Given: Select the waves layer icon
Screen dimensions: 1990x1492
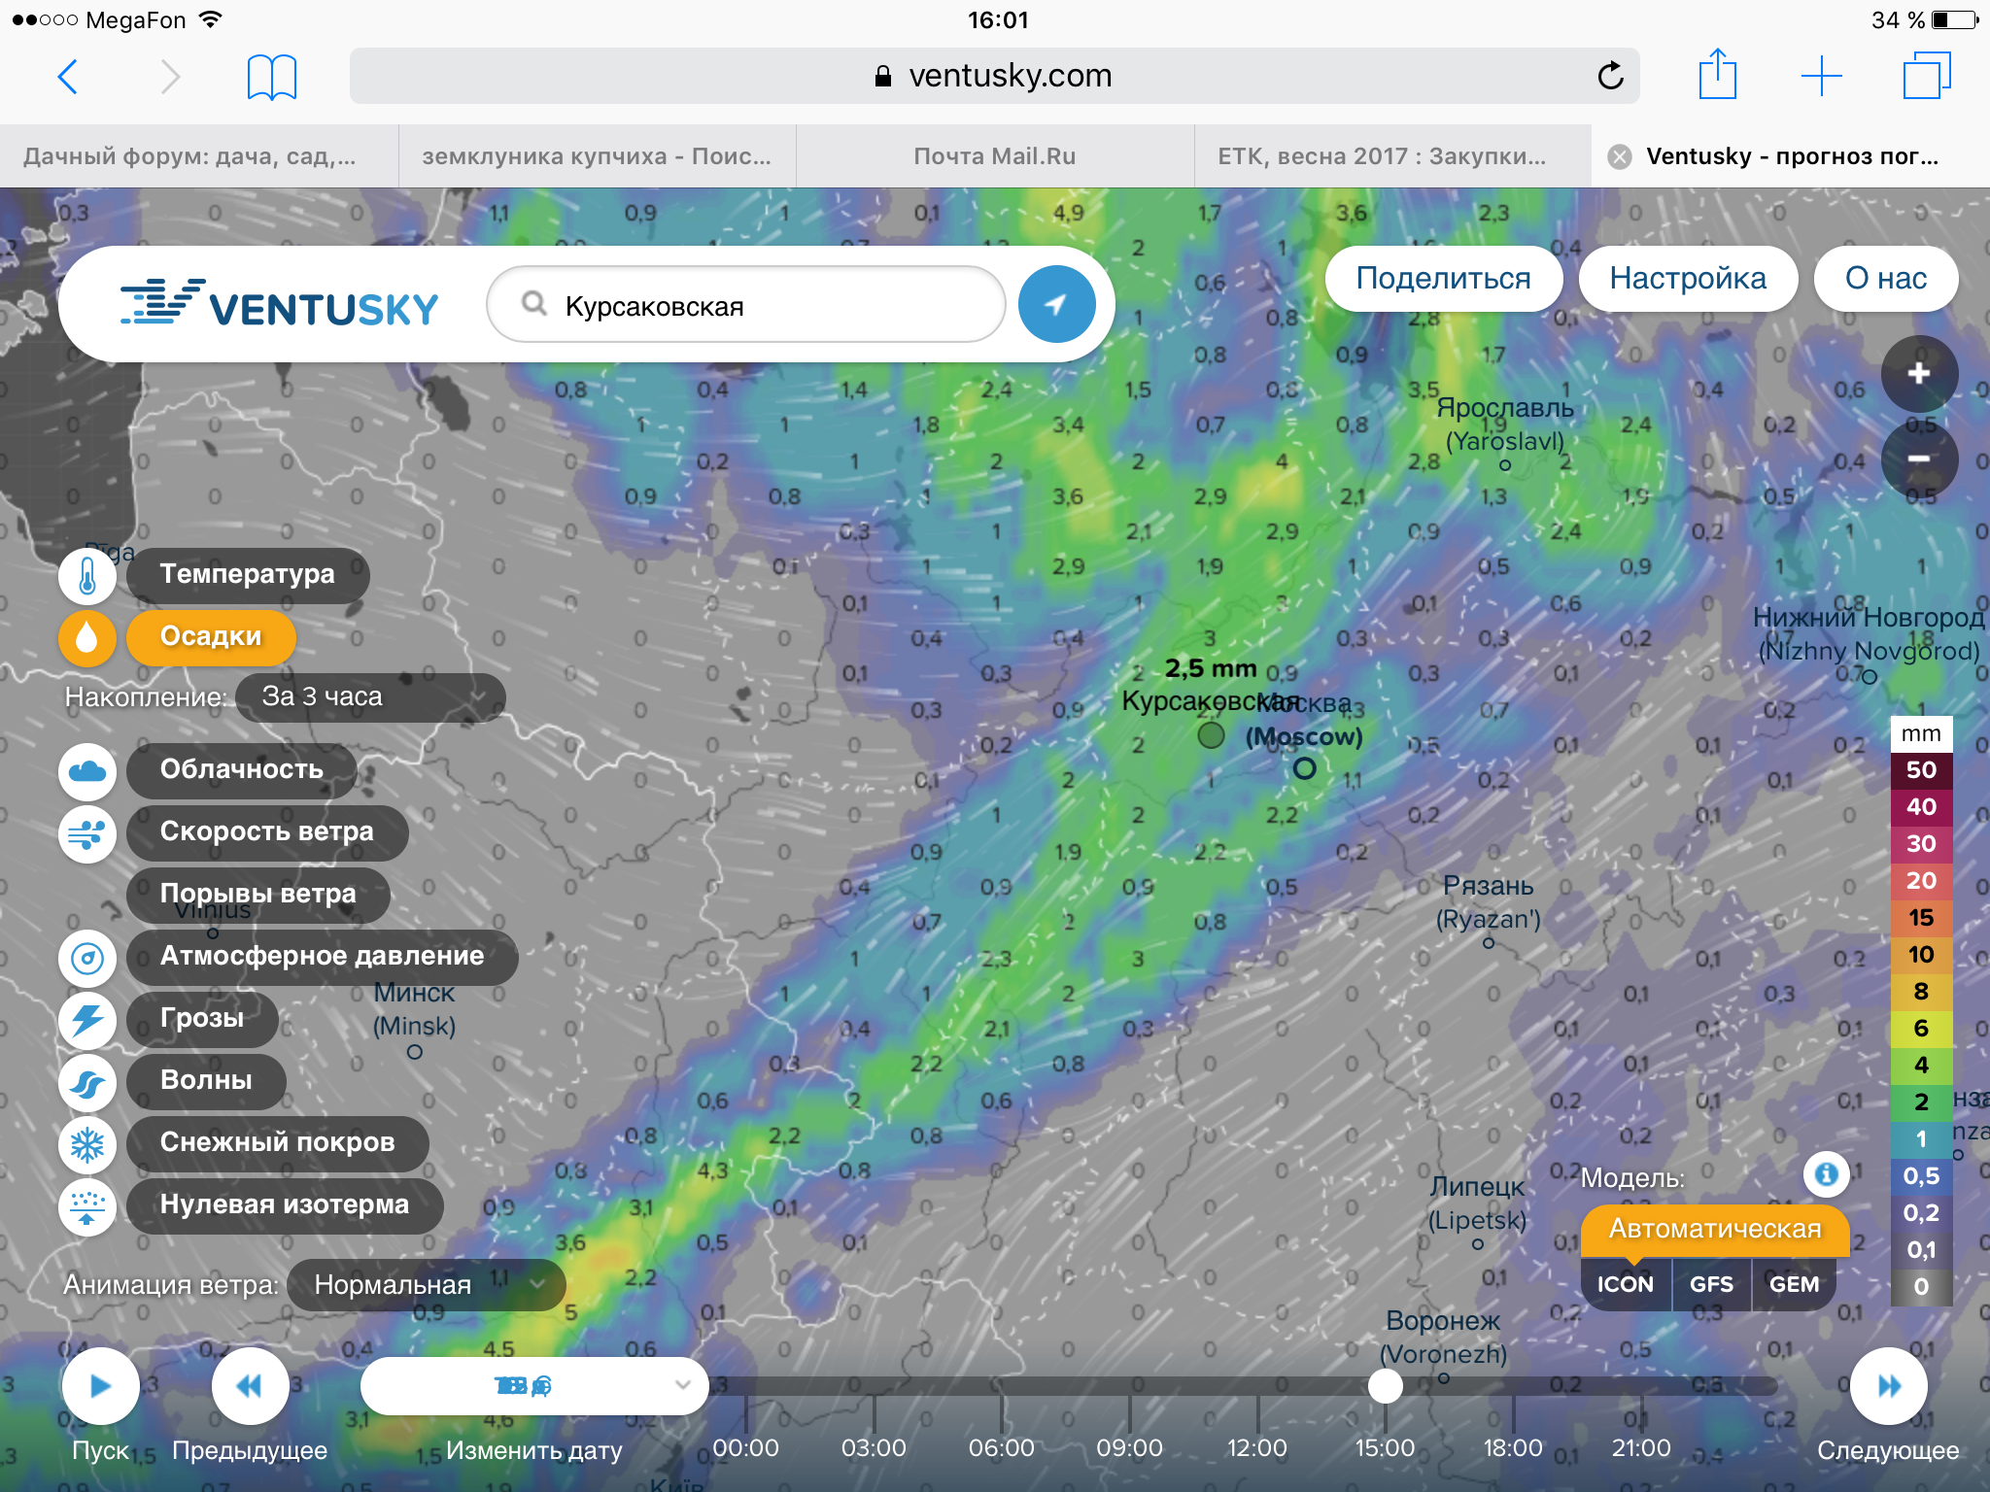Looking at the screenshot, I should pos(87,1081).
